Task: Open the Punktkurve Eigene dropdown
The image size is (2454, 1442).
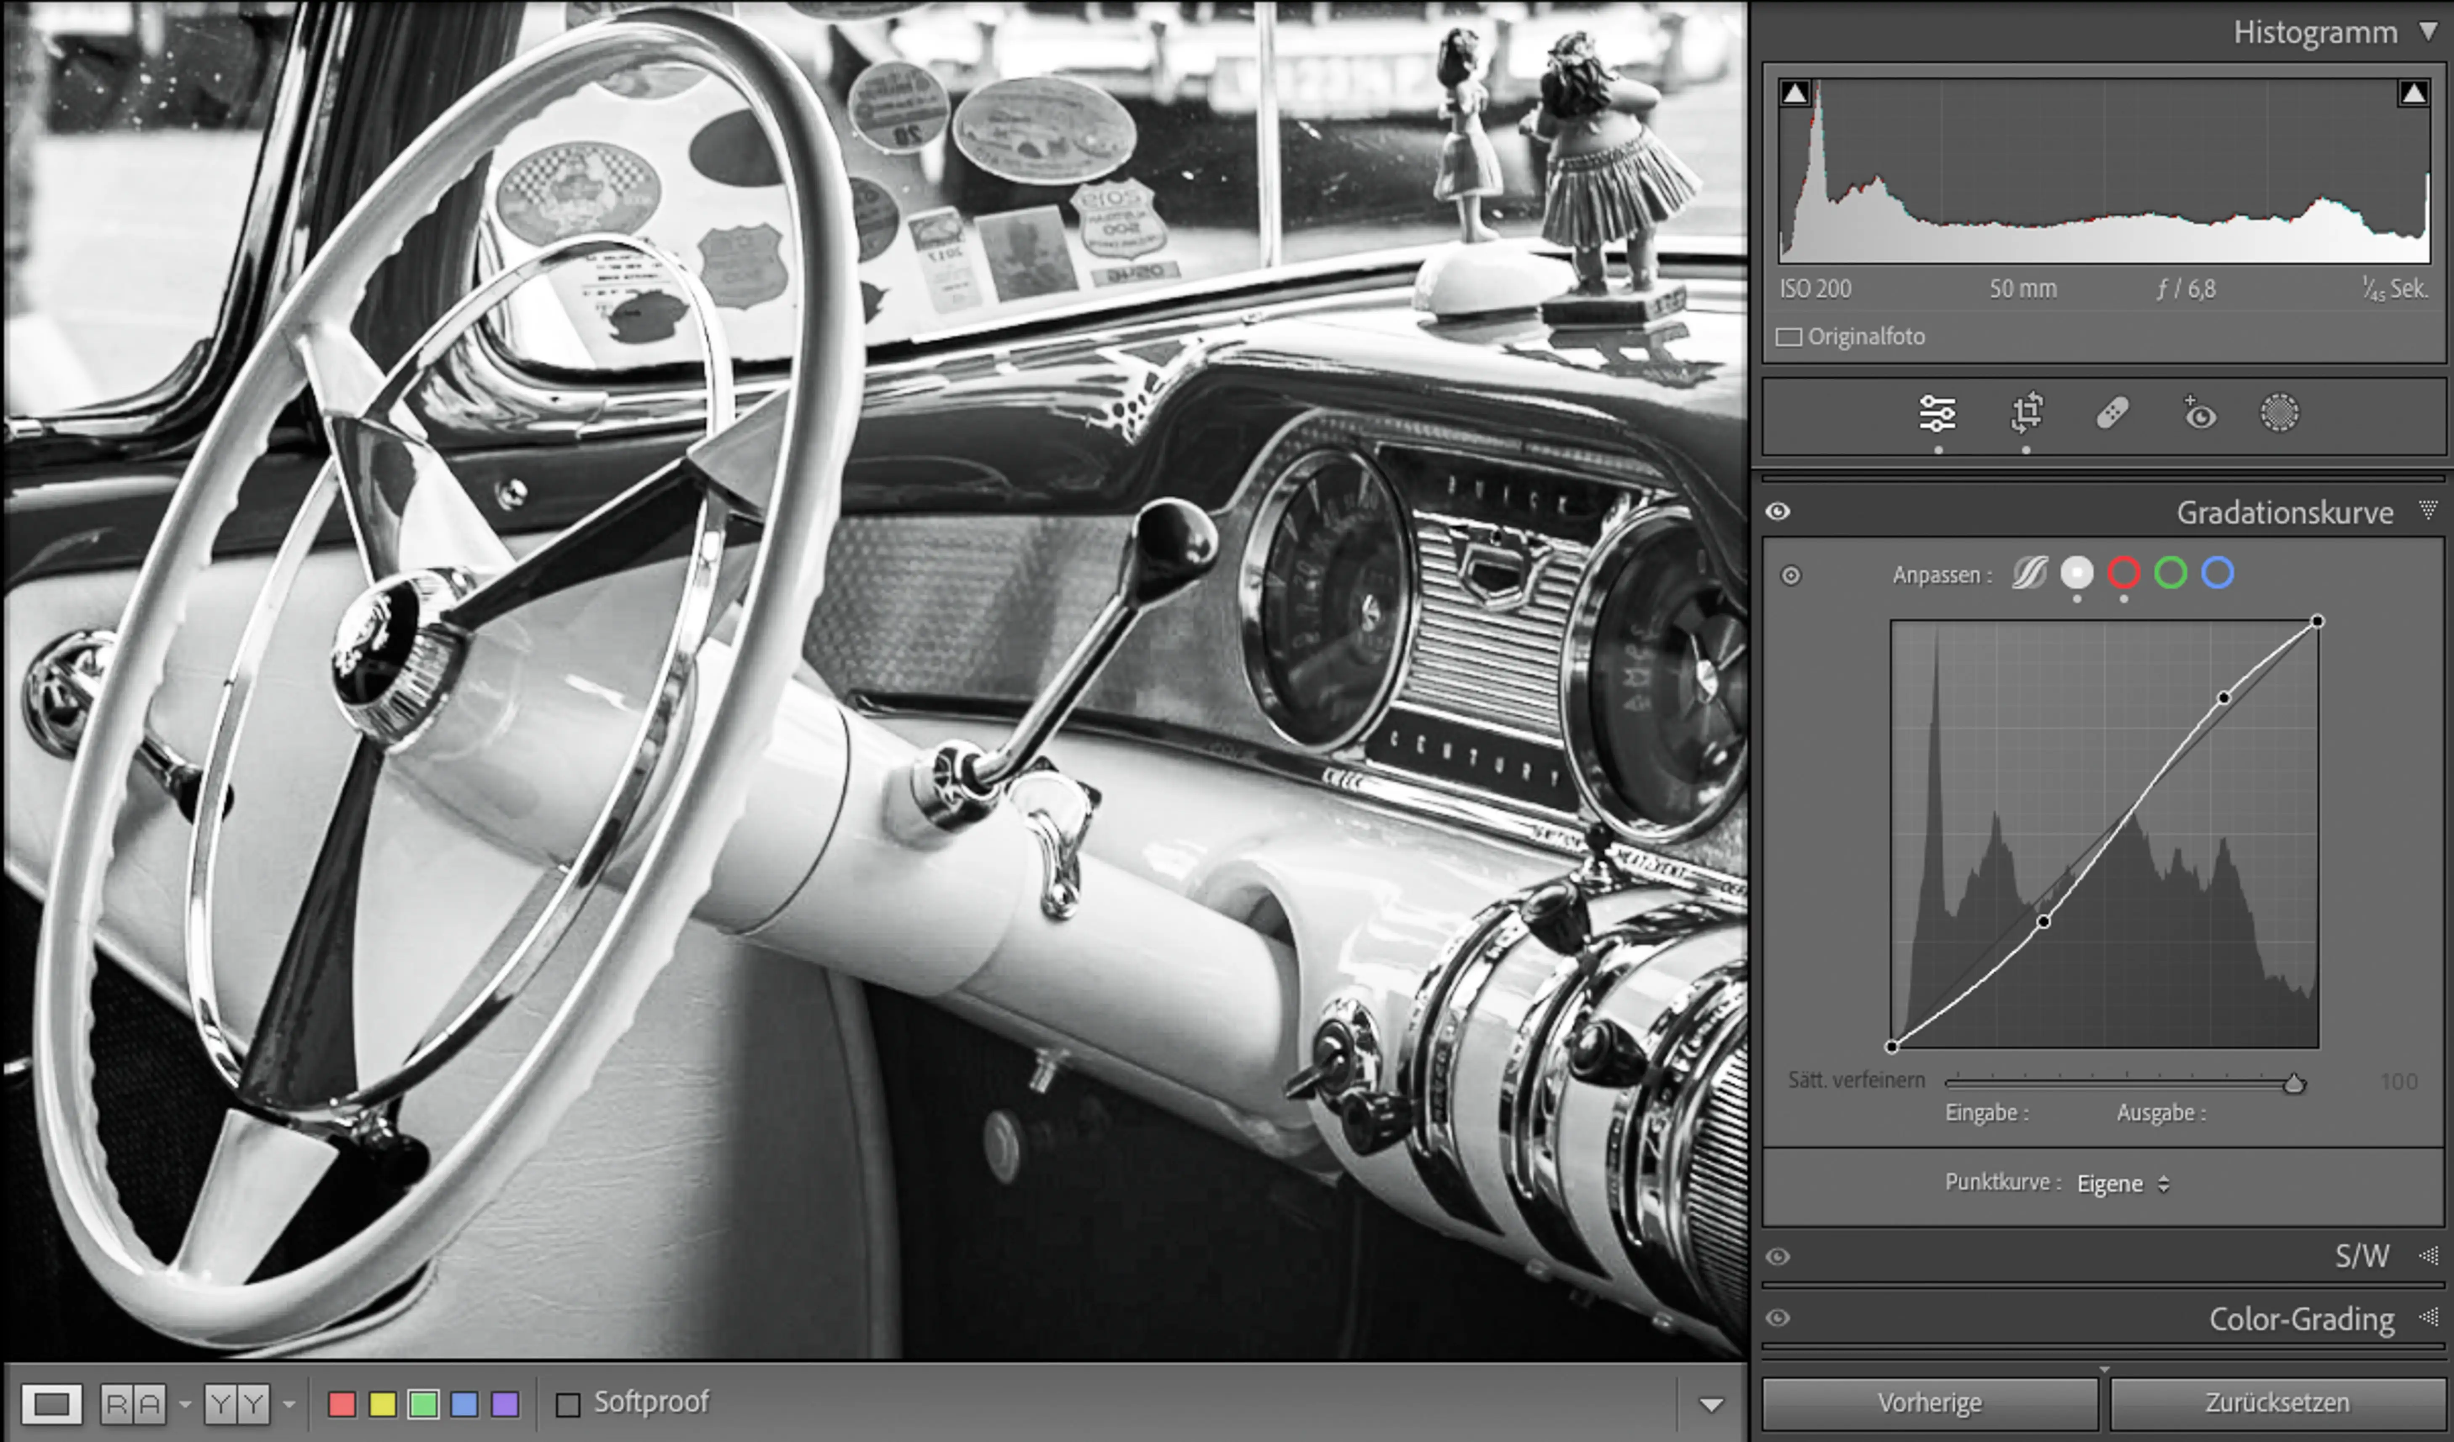Action: pyautogui.click(x=2123, y=1184)
